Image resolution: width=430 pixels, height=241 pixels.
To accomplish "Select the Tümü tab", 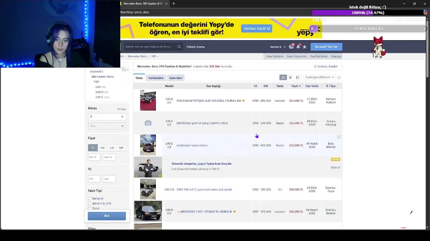I will pyautogui.click(x=139, y=78).
